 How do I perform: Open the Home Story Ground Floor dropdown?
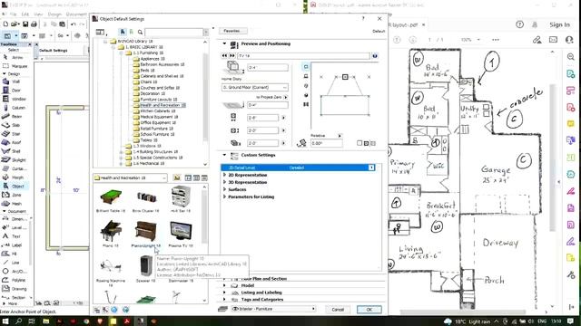click(x=254, y=87)
